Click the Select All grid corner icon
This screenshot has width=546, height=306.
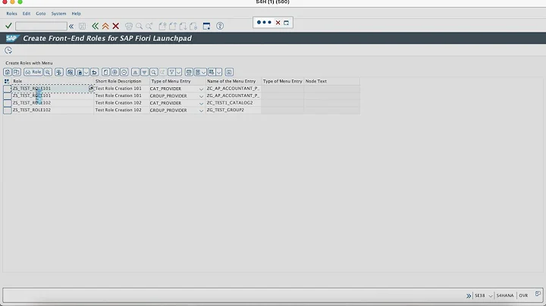point(7,81)
